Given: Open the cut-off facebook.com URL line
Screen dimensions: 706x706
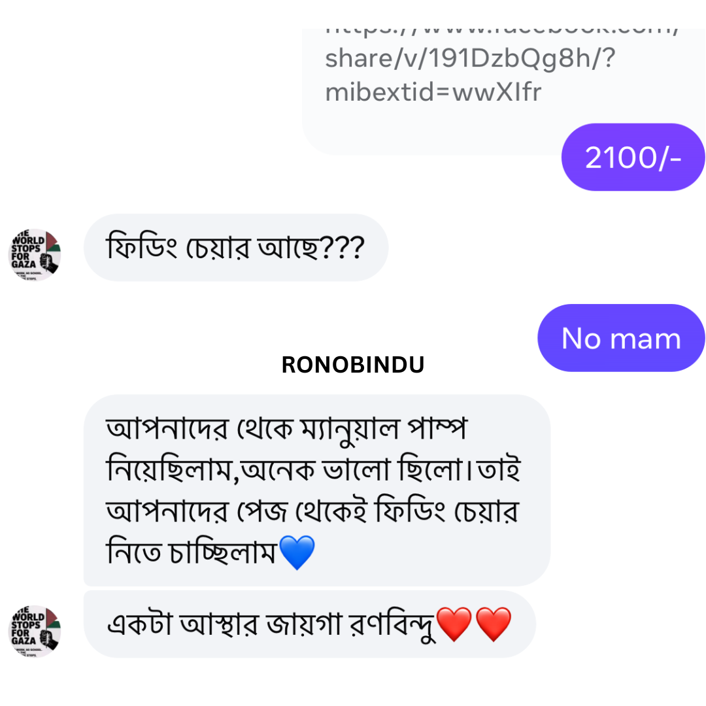Looking at the screenshot, I should coord(500,29).
